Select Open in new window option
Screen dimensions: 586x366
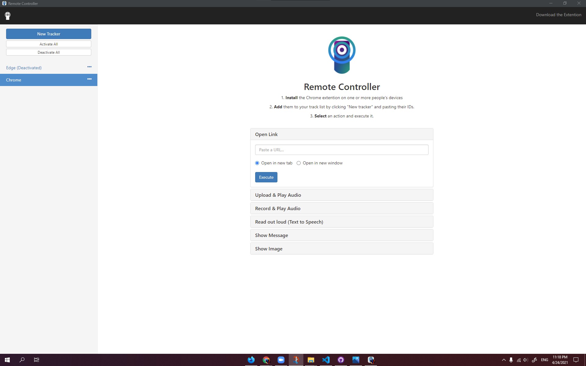[x=299, y=163]
